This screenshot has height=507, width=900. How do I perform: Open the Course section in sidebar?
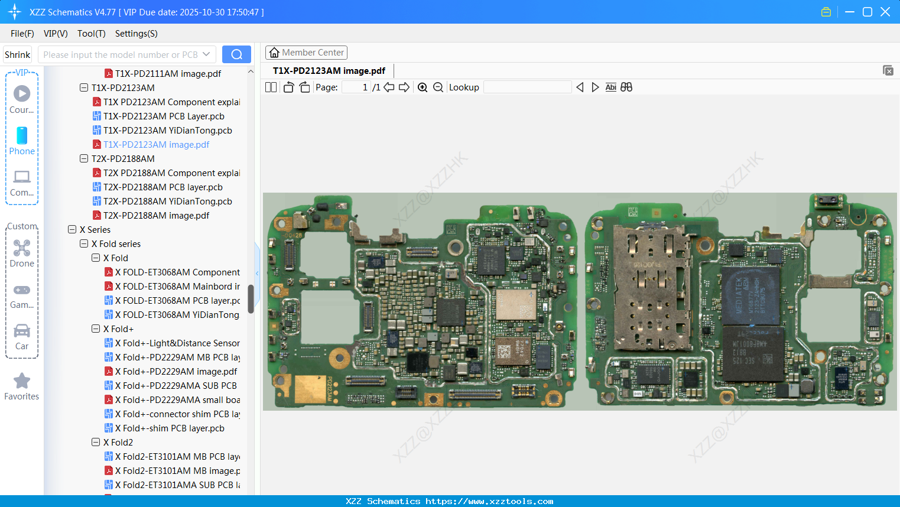(x=22, y=99)
